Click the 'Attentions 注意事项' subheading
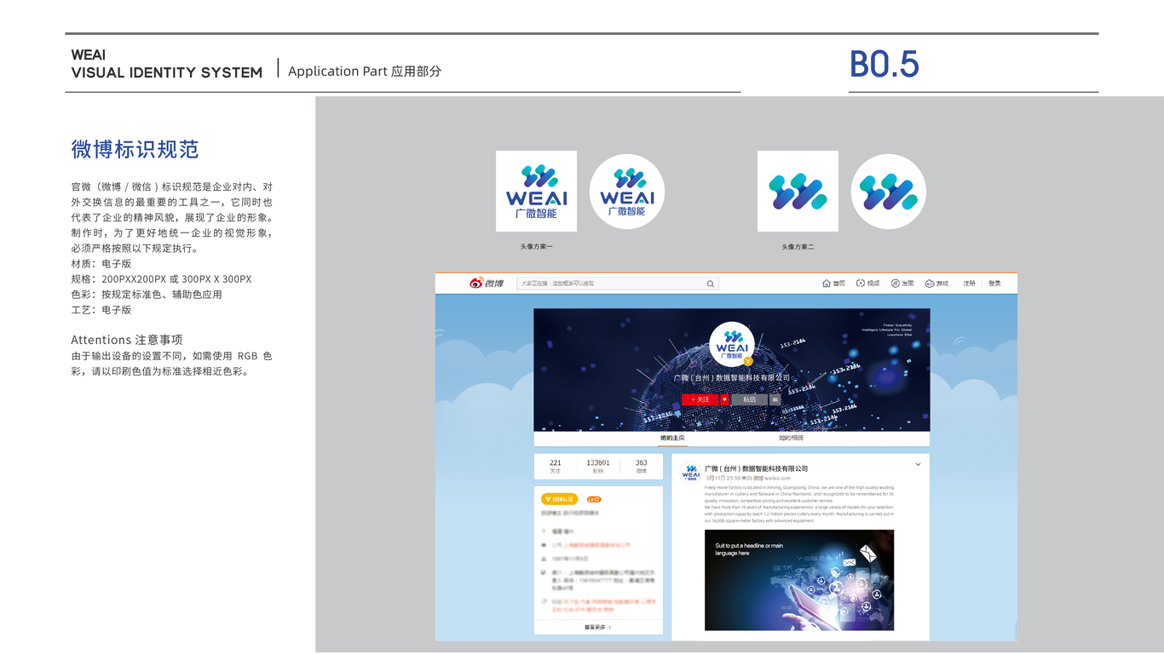The width and height of the screenshot is (1164, 654). click(127, 340)
